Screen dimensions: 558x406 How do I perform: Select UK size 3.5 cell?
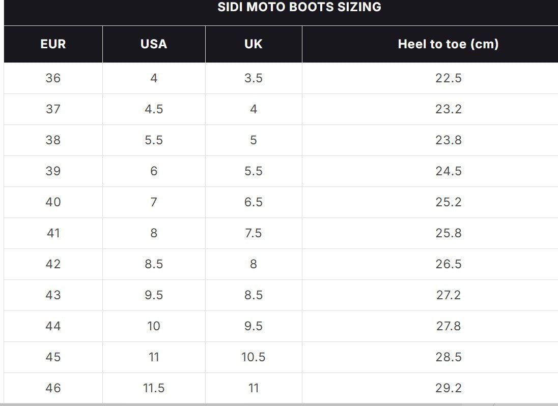(x=253, y=78)
